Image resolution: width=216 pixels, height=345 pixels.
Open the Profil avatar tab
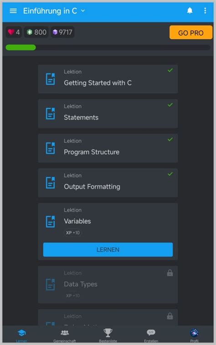coord(194,335)
